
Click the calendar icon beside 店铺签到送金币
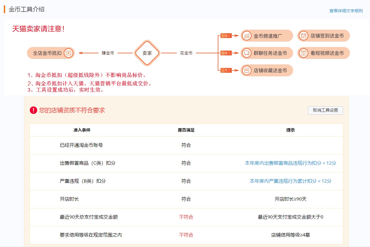(x=304, y=36)
